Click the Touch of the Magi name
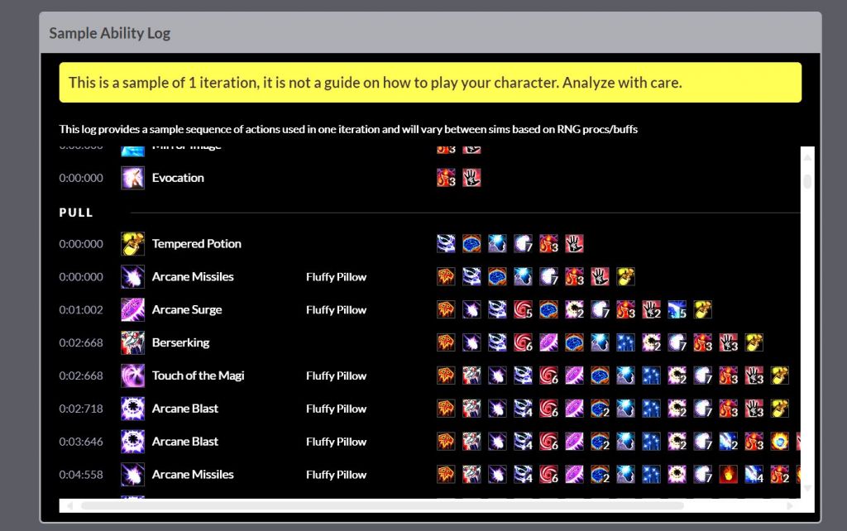This screenshot has width=847, height=531. [198, 376]
